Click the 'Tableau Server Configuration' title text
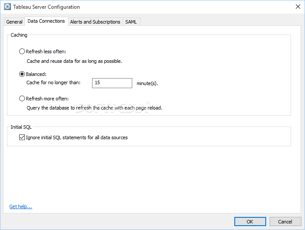The width and height of the screenshot is (305, 230). [47, 7]
